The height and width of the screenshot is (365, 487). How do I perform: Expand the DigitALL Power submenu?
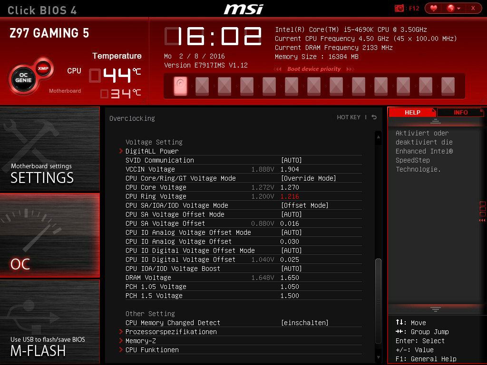tap(152, 151)
